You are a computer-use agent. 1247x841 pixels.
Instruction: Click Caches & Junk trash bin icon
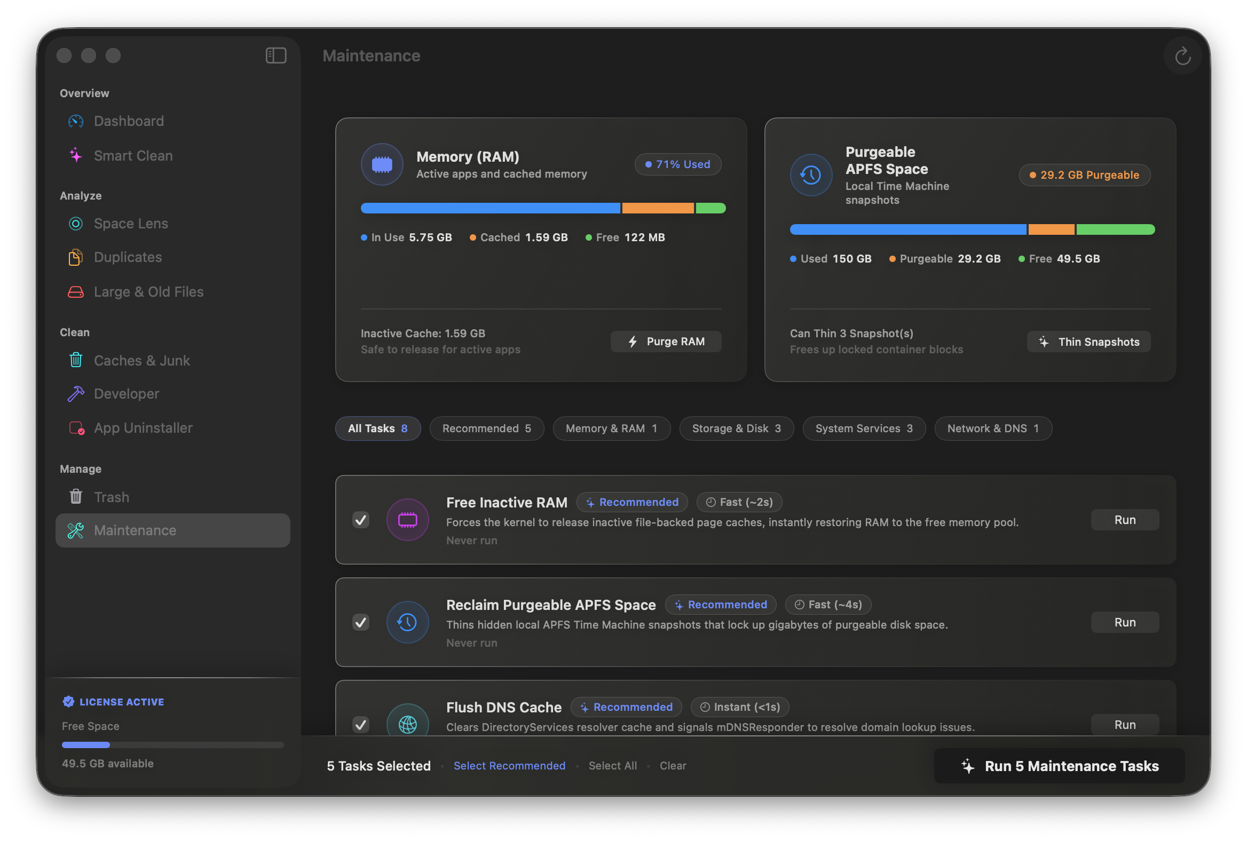pos(76,360)
